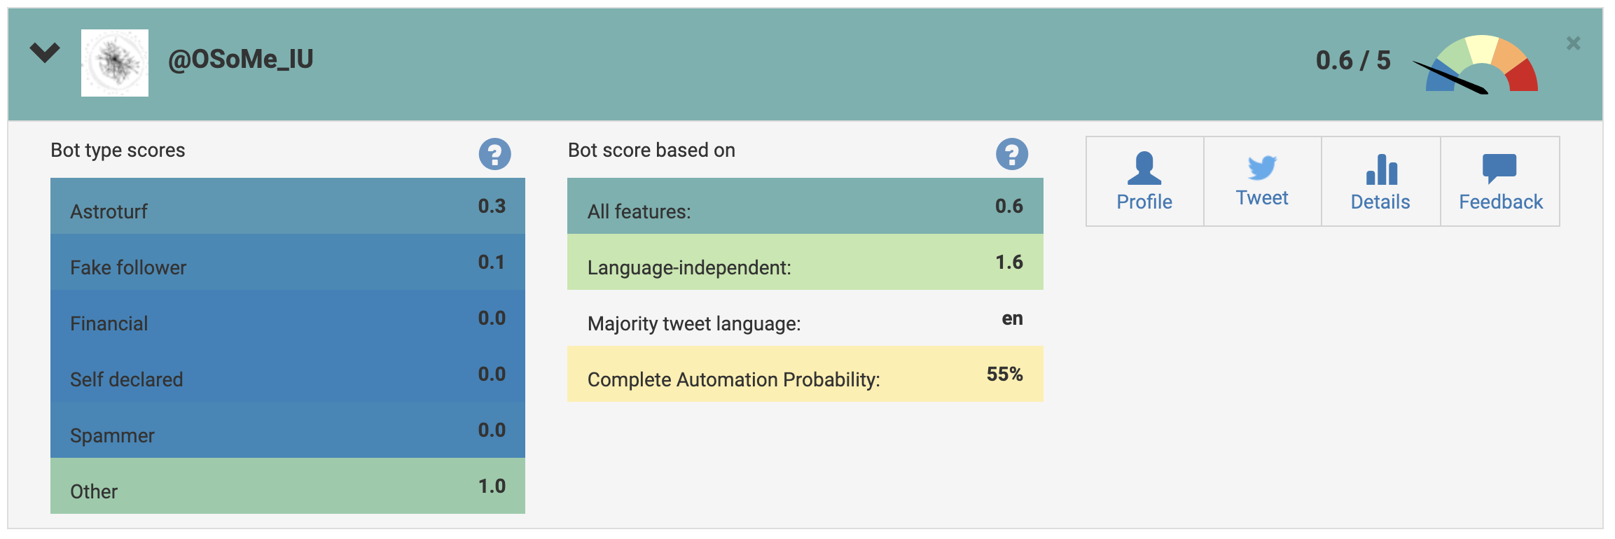Click the Feedback button label
This screenshot has height=539, width=1615.
click(x=1500, y=202)
